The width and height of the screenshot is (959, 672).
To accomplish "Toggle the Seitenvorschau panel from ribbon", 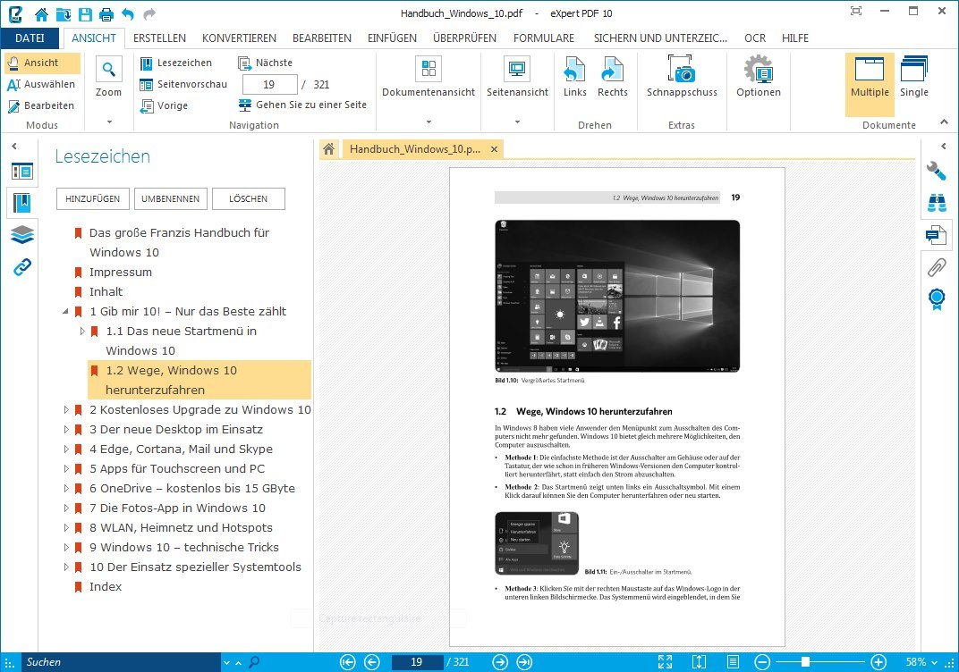I will click(x=182, y=84).
